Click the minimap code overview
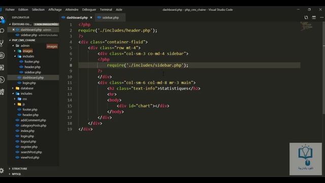This screenshot has width=325, height=183. pyautogui.click(x=306, y=26)
